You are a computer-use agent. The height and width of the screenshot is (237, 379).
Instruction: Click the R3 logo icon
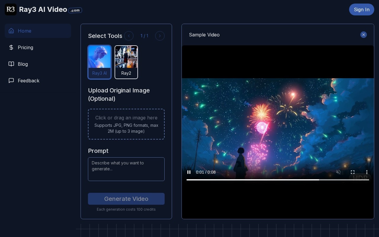coord(11,9)
